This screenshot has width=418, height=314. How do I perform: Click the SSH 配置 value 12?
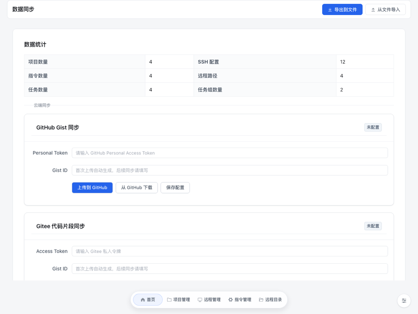[365, 62]
